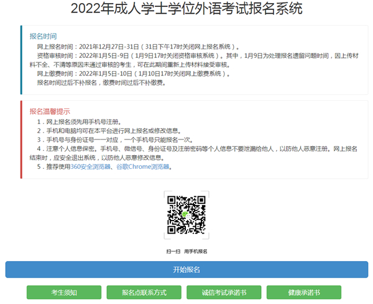Open the 健康承诺书 button
The image size is (373, 304).
click(304, 292)
